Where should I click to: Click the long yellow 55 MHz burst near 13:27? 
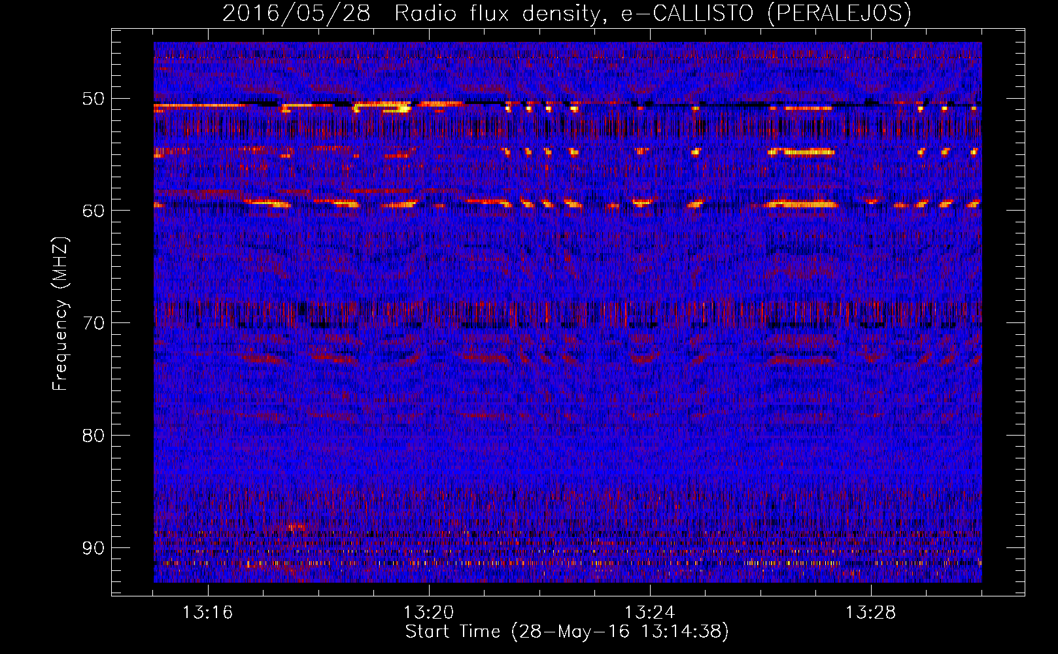point(802,152)
